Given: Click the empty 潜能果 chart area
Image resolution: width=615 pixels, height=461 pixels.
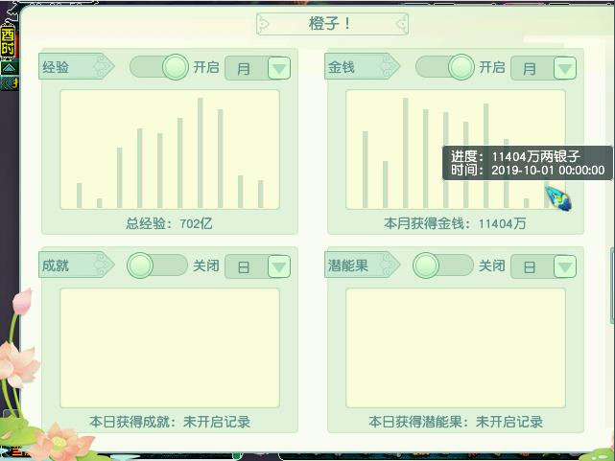Looking at the screenshot, I should pyautogui.click(x=456, y=348).
